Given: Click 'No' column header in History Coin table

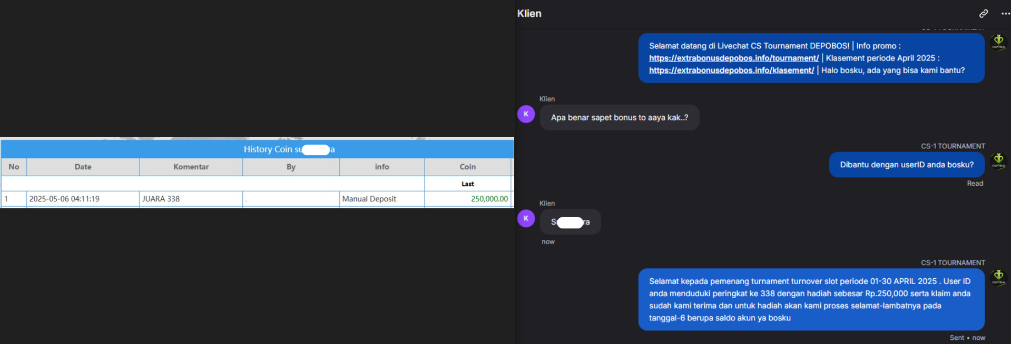Looking at the screenshot, I should coord(14,167).
